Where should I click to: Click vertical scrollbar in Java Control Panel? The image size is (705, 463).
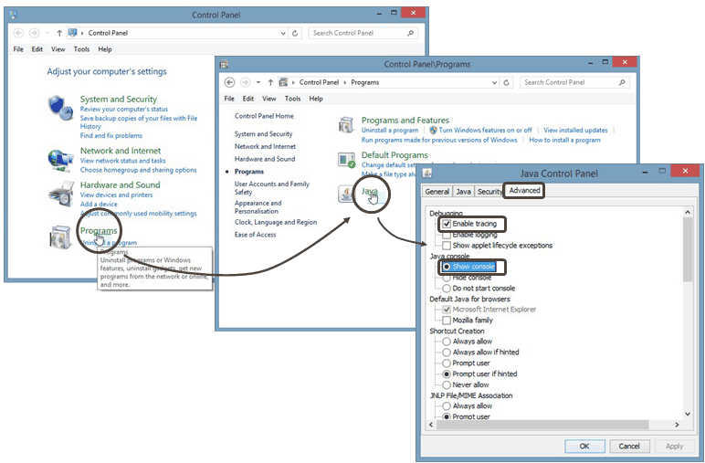[688, 249]
